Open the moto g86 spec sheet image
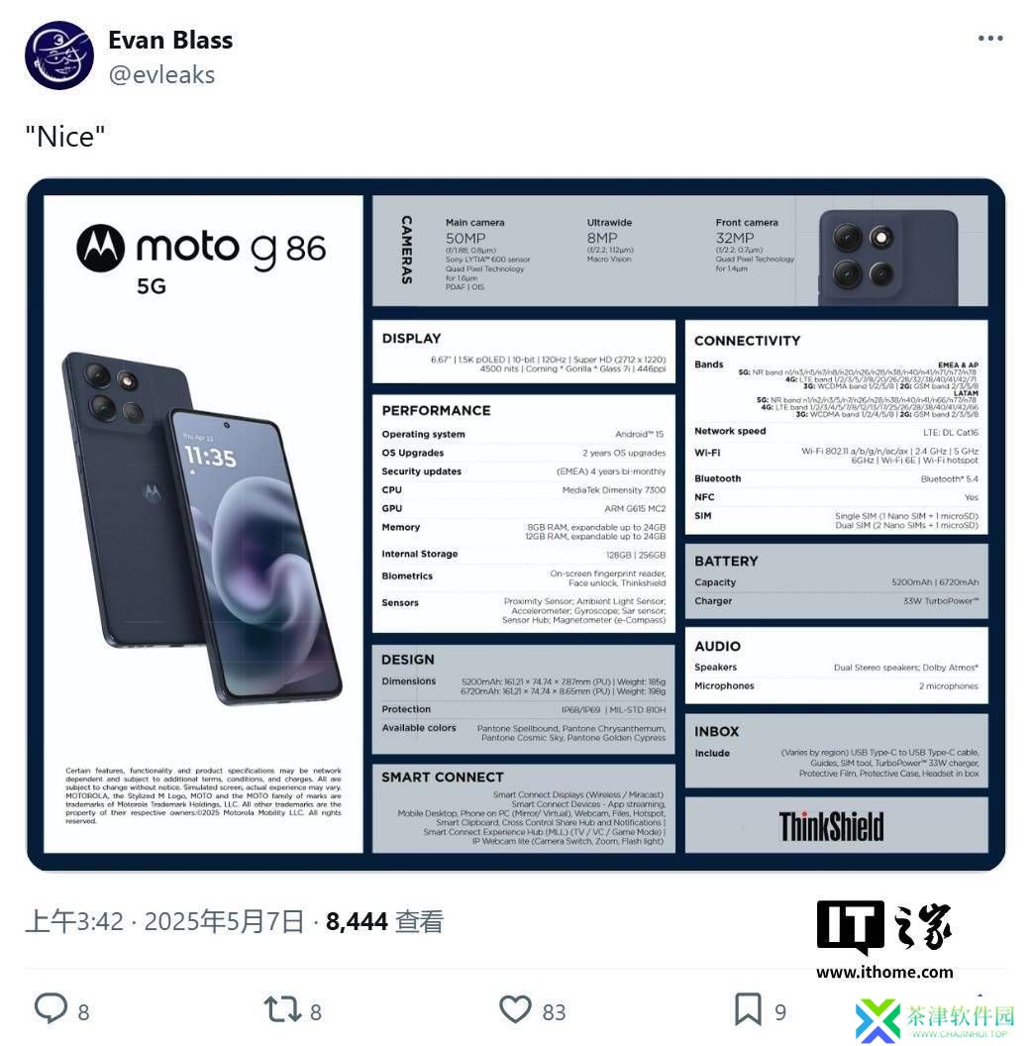 (516, 524)
